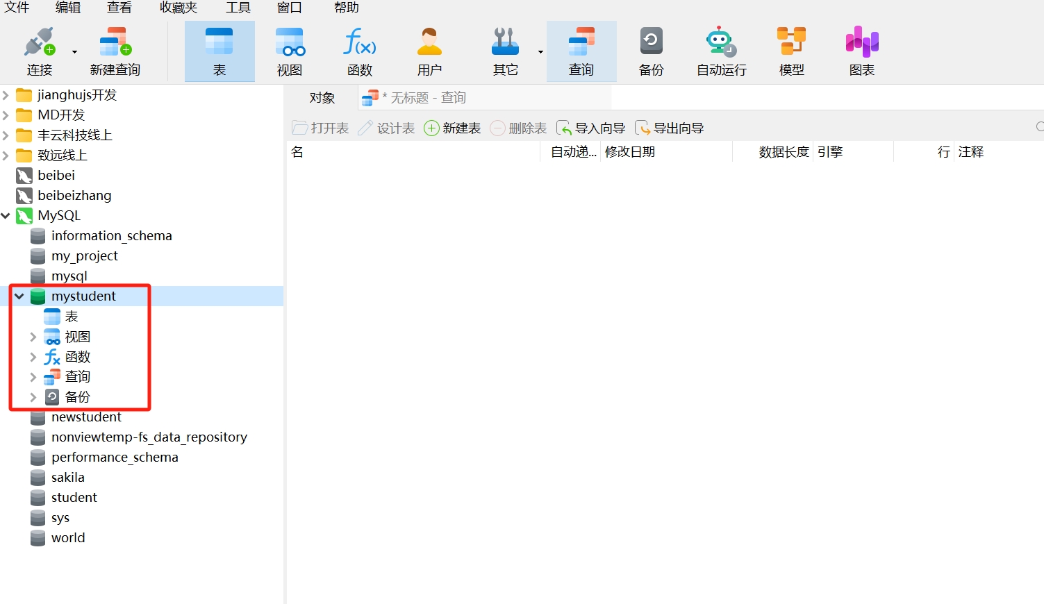
Task: Open the Backup (备份) toolbar icon
Action: pyautogui.click(x=651, y=43)
